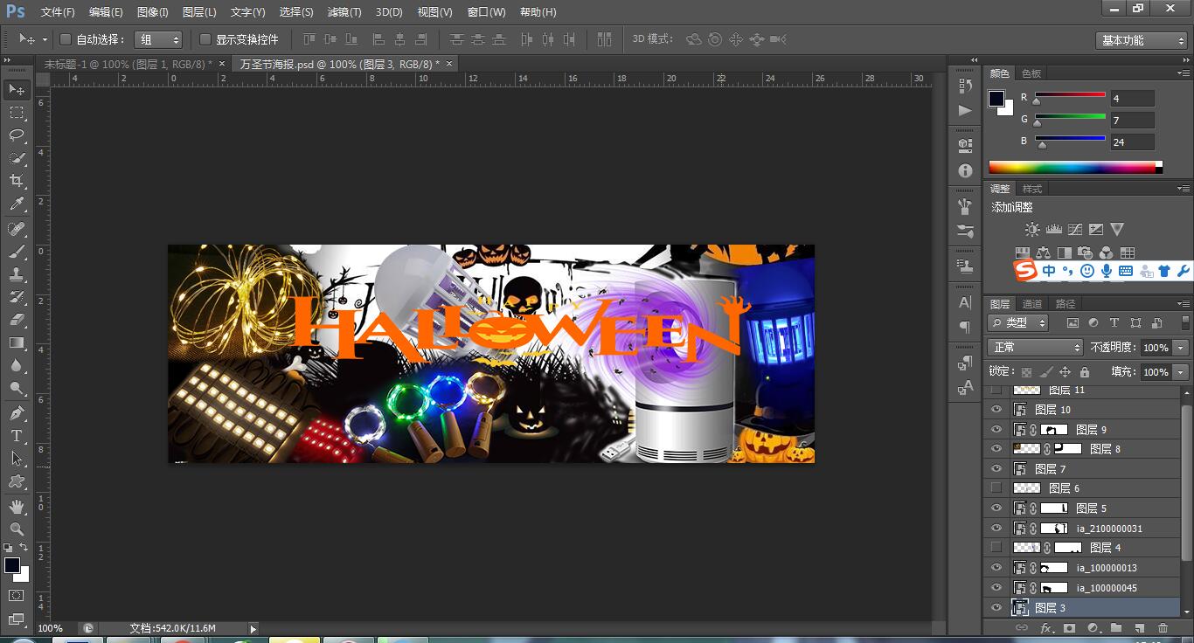The image size is (1194, 643).
Task: Create a new layer icon
Action: coord(1139,627)
